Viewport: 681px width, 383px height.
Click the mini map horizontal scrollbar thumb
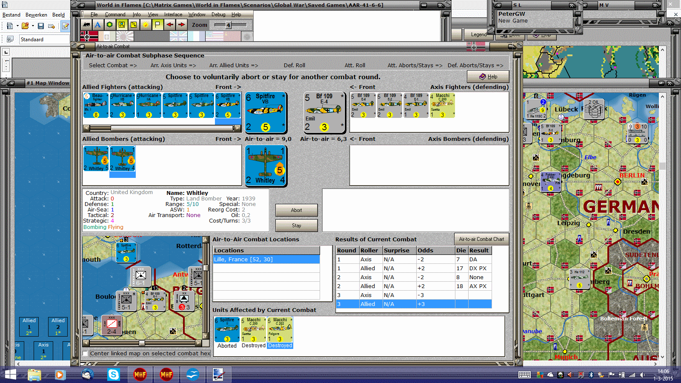pyautogui.click(x=142, y=343)
